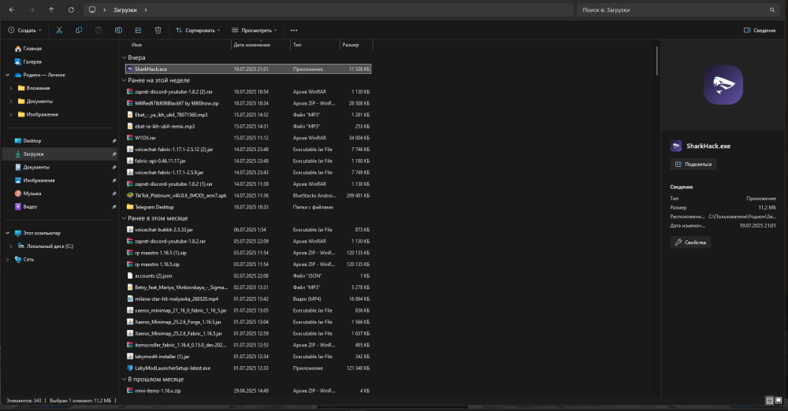Click the Back navigation arrow
Viewport: 788px width, 411px height.
coord(12,9)
